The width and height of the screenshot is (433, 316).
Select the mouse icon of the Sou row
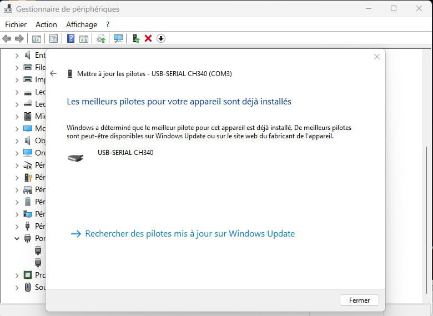(28, 287)
